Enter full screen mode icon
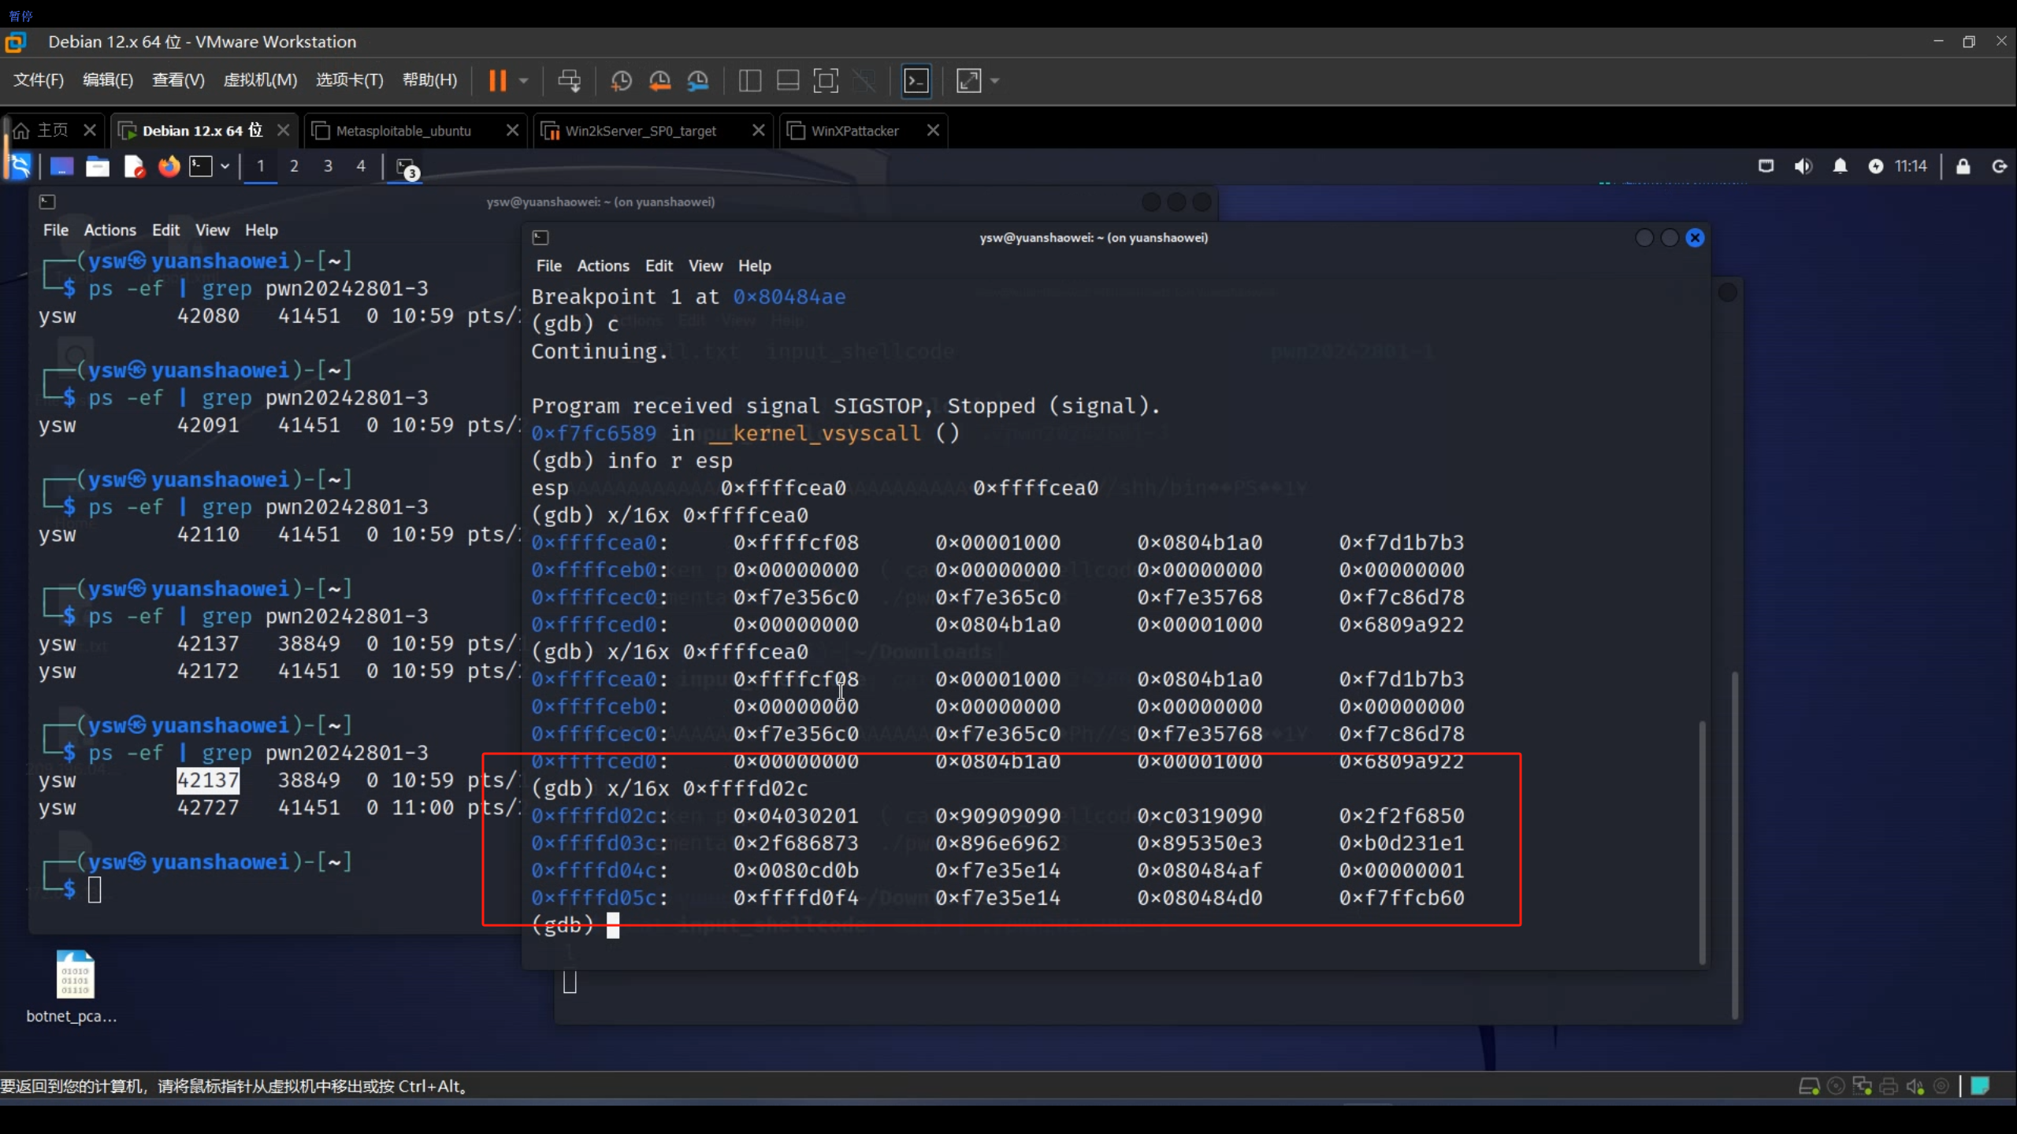 825,80
